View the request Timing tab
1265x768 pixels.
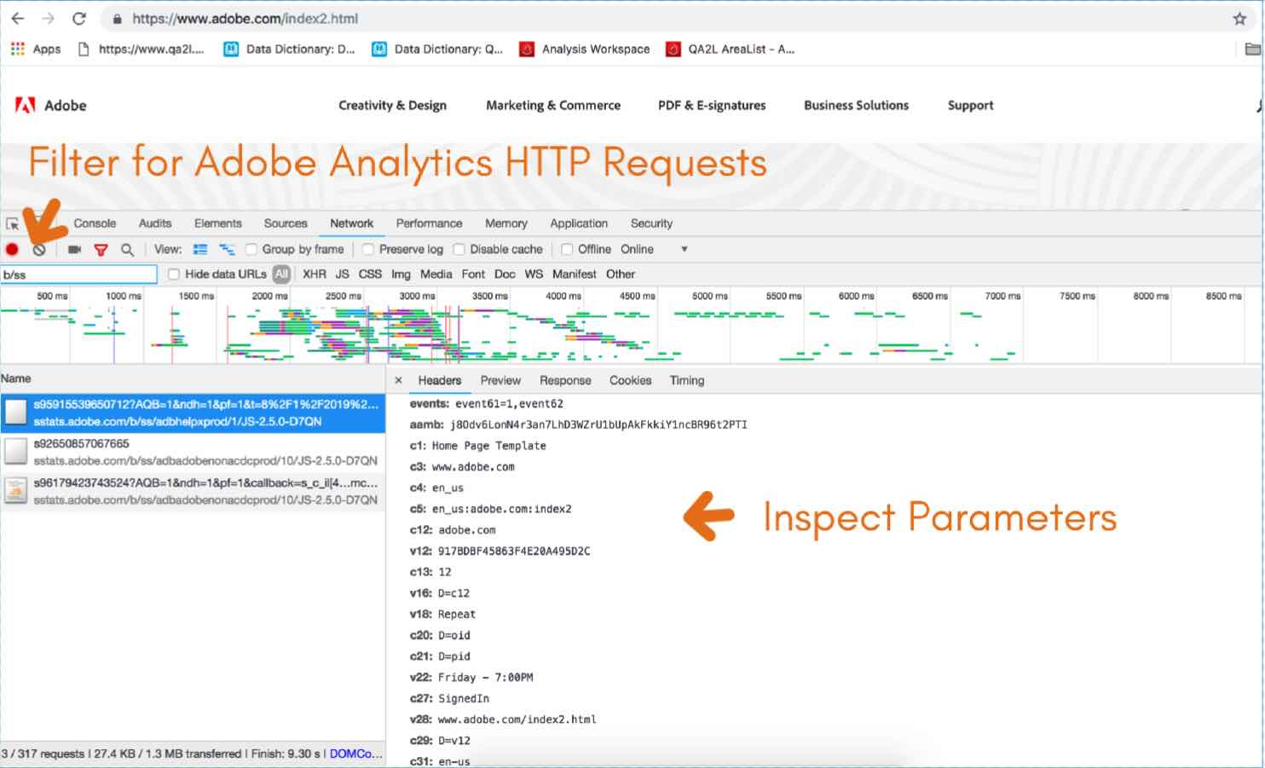tap(687, 380)
